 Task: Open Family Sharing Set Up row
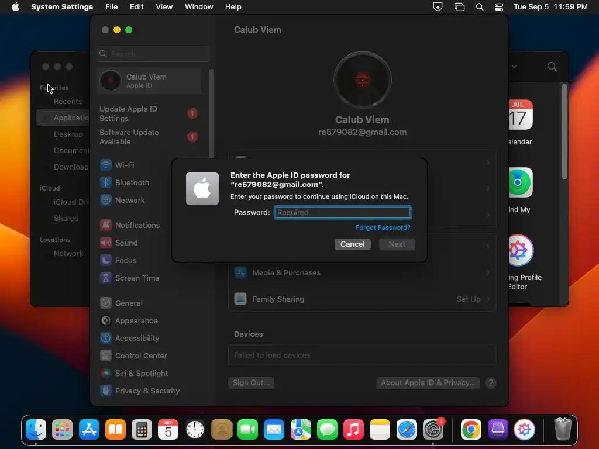click(x=362, y=299)
